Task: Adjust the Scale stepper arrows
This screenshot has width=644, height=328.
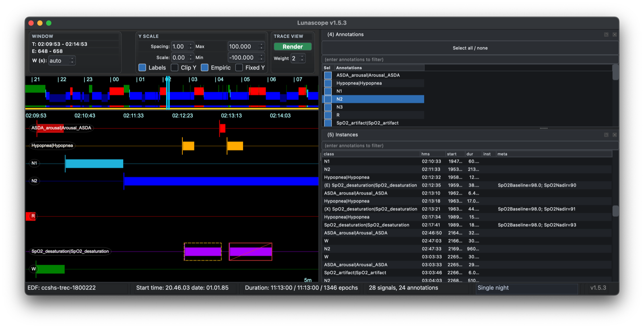Action: coord(191,58)
